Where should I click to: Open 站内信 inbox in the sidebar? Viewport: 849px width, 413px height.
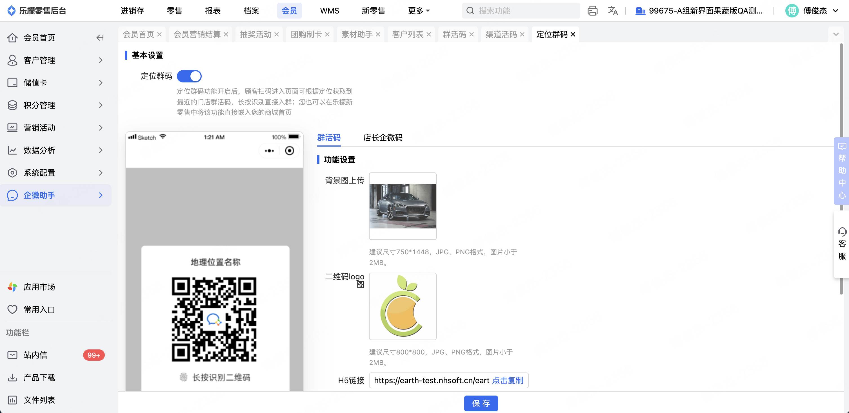click(x=35, y=355)
